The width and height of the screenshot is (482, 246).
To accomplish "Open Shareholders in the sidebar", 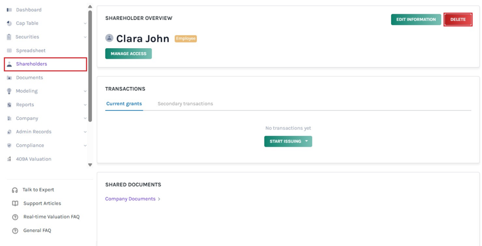I will coord(45,64).
